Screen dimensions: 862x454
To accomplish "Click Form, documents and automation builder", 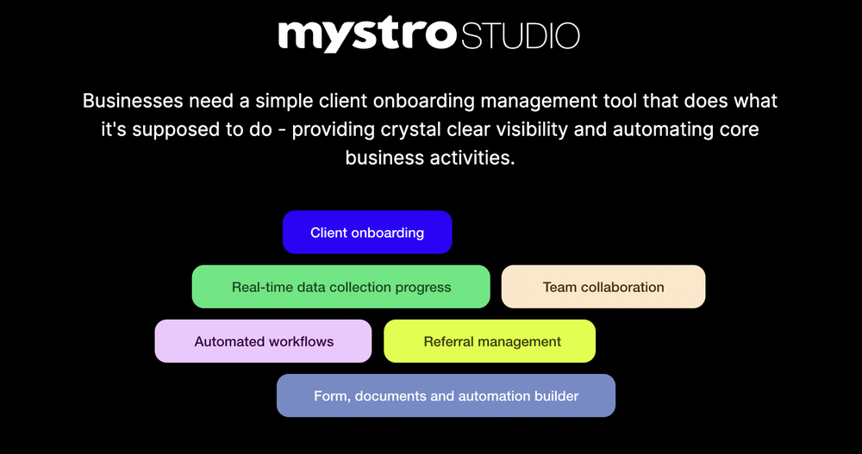I will (446, 395).
